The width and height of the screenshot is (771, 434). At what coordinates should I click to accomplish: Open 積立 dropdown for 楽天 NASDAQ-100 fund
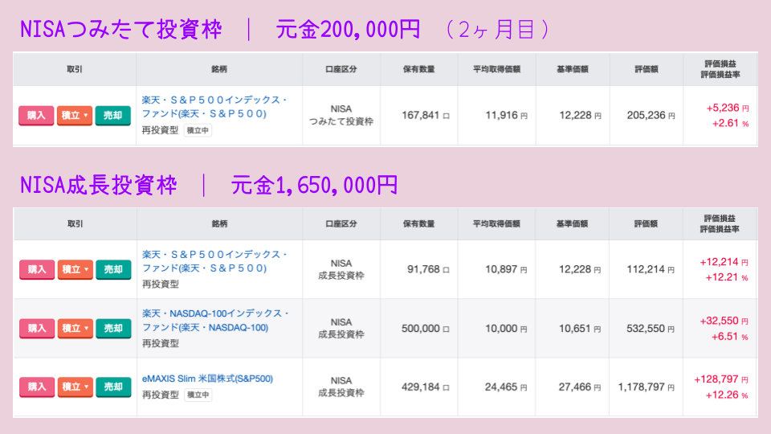click(x=75, y=328)
